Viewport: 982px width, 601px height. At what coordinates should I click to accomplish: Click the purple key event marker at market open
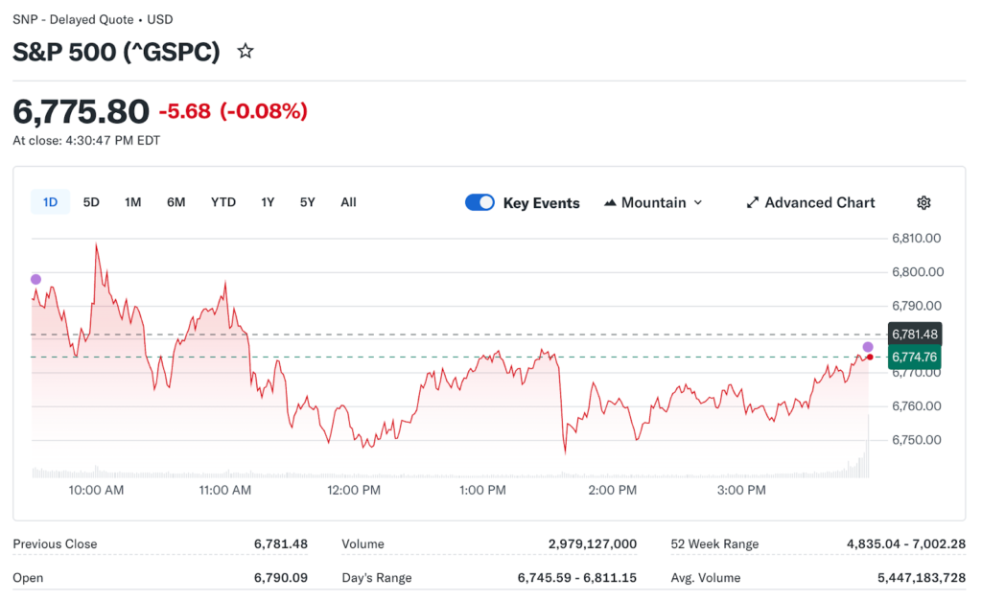point(36,280)
